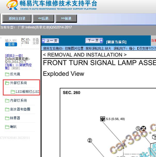Go forward with the >>前进 button
This screenshot has height=157, width=156.
pos(66,18)
